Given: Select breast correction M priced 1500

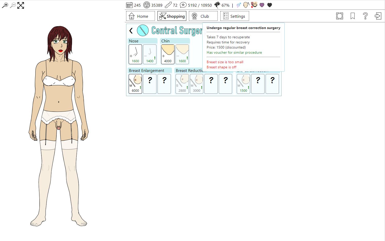Looking at the screenshot, I should click(x=243, y=84).
